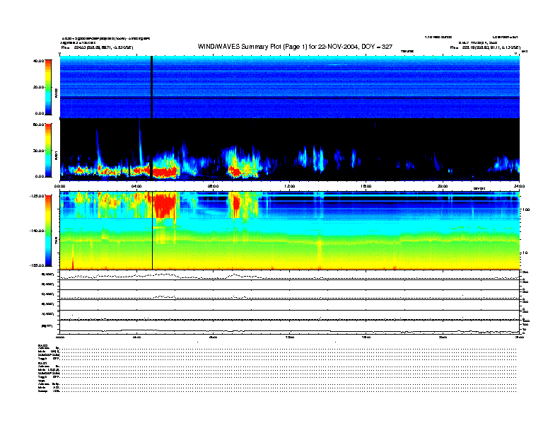Click the 00:00 label on bottom time axis
The width and height of the screenshot is (560, 433).
tap(61, 338)
